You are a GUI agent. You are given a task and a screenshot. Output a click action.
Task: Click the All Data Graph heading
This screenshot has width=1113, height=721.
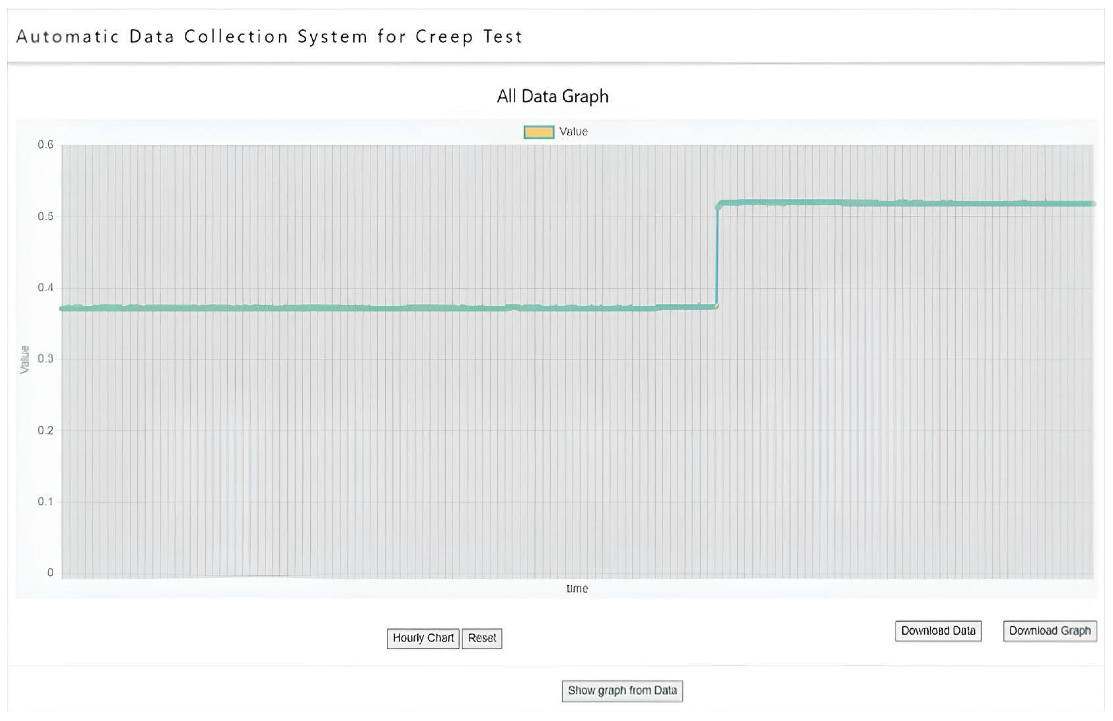(x=553, y=96)
